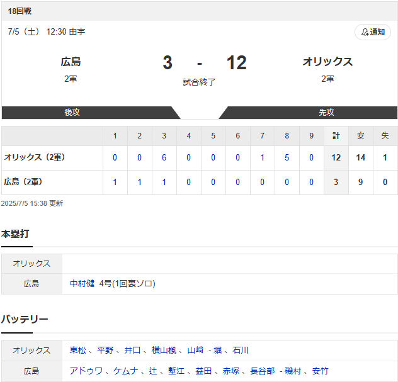Viewport: 398px width, 382px height.
Task: Click Orix 9th inning score 0
Action: click(311, 157)
